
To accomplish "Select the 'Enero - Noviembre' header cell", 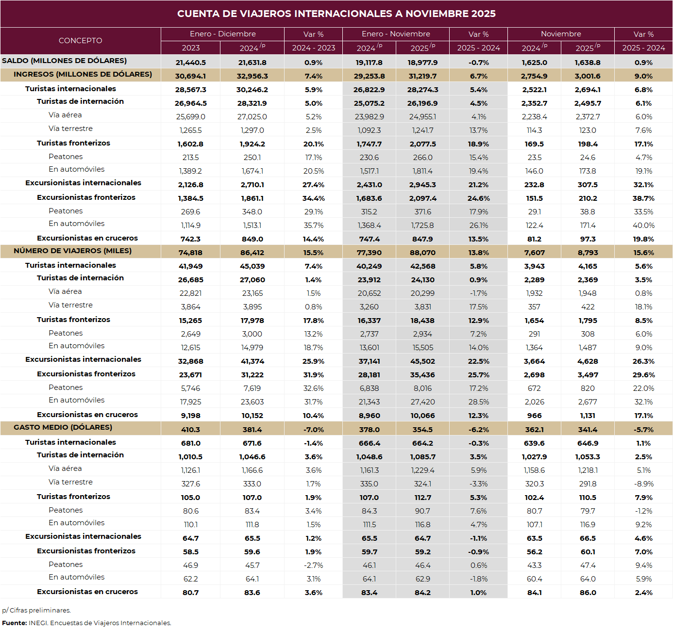I will click(x=396, y=34).
